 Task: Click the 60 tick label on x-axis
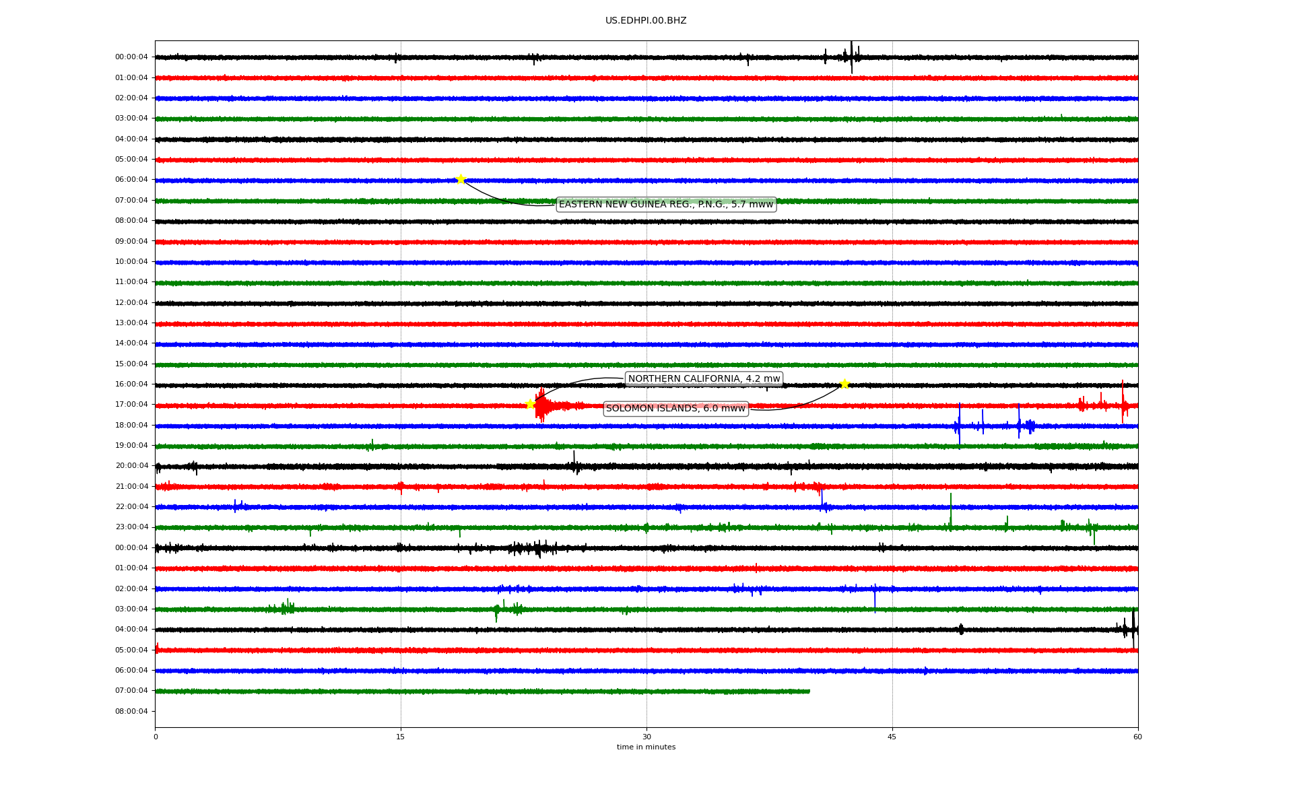[1137, 737]
